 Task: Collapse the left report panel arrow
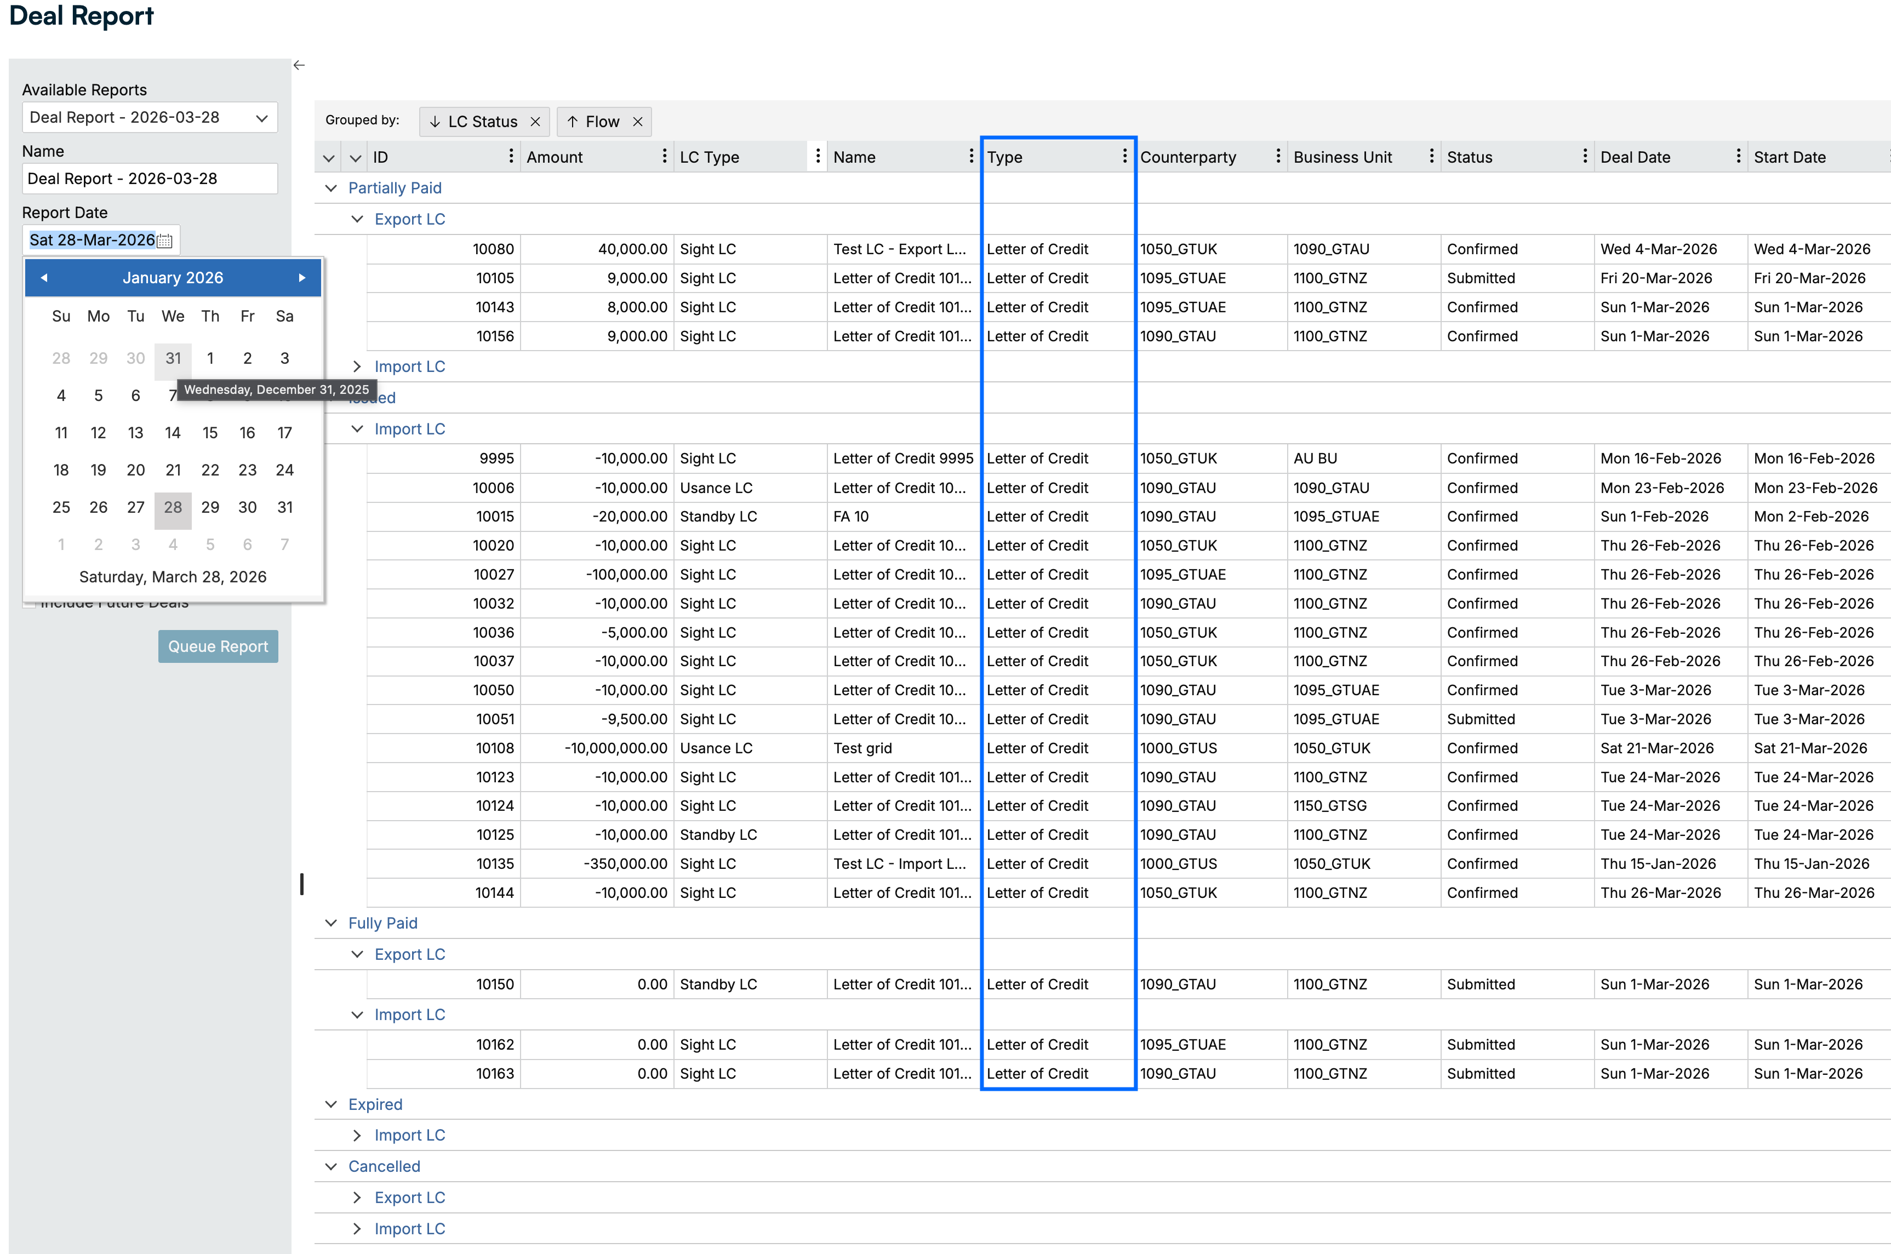(299, 66)
